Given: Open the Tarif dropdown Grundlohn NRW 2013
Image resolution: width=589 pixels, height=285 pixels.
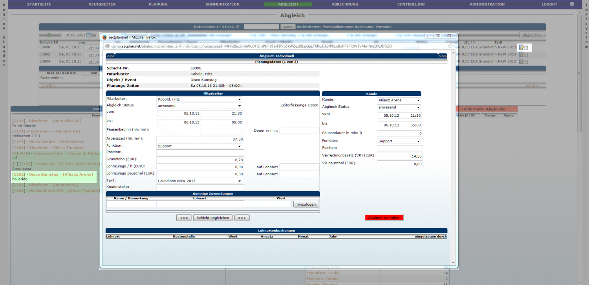Looking at the screenshot, I should (x=199, y=181).
